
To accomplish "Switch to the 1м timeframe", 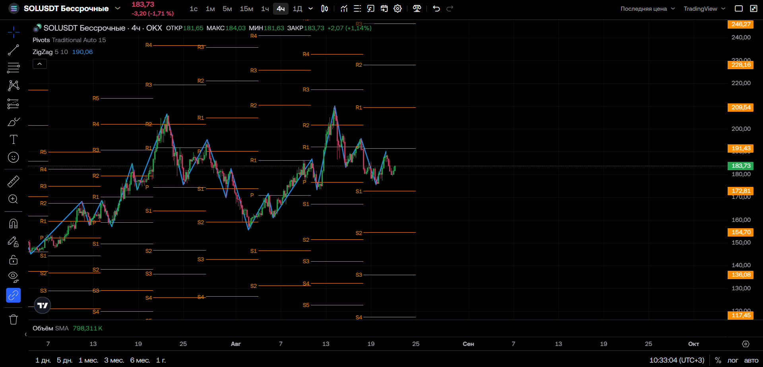I will pos(210,9).
